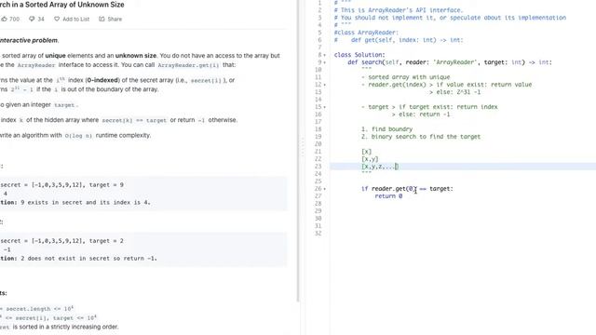This screenshot has height=335, width=596.
Task: Click the Share icon
Action: (x=102, y=19)
